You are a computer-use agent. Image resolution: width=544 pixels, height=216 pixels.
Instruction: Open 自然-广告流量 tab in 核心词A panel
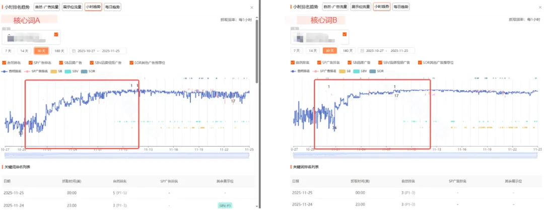[47, 7]
